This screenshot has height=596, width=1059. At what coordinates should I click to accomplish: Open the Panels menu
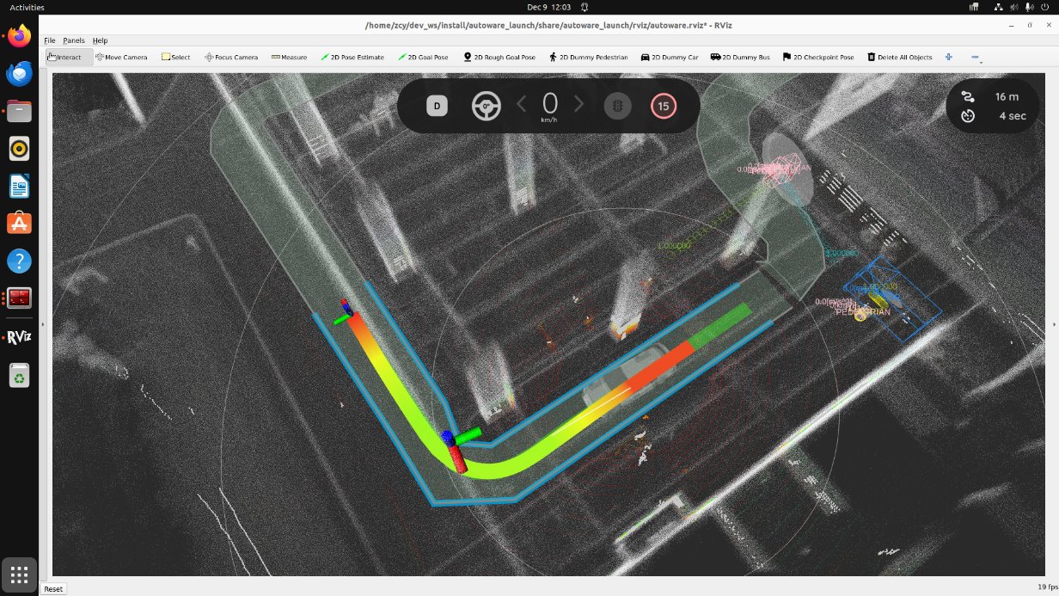click(74, 40)
